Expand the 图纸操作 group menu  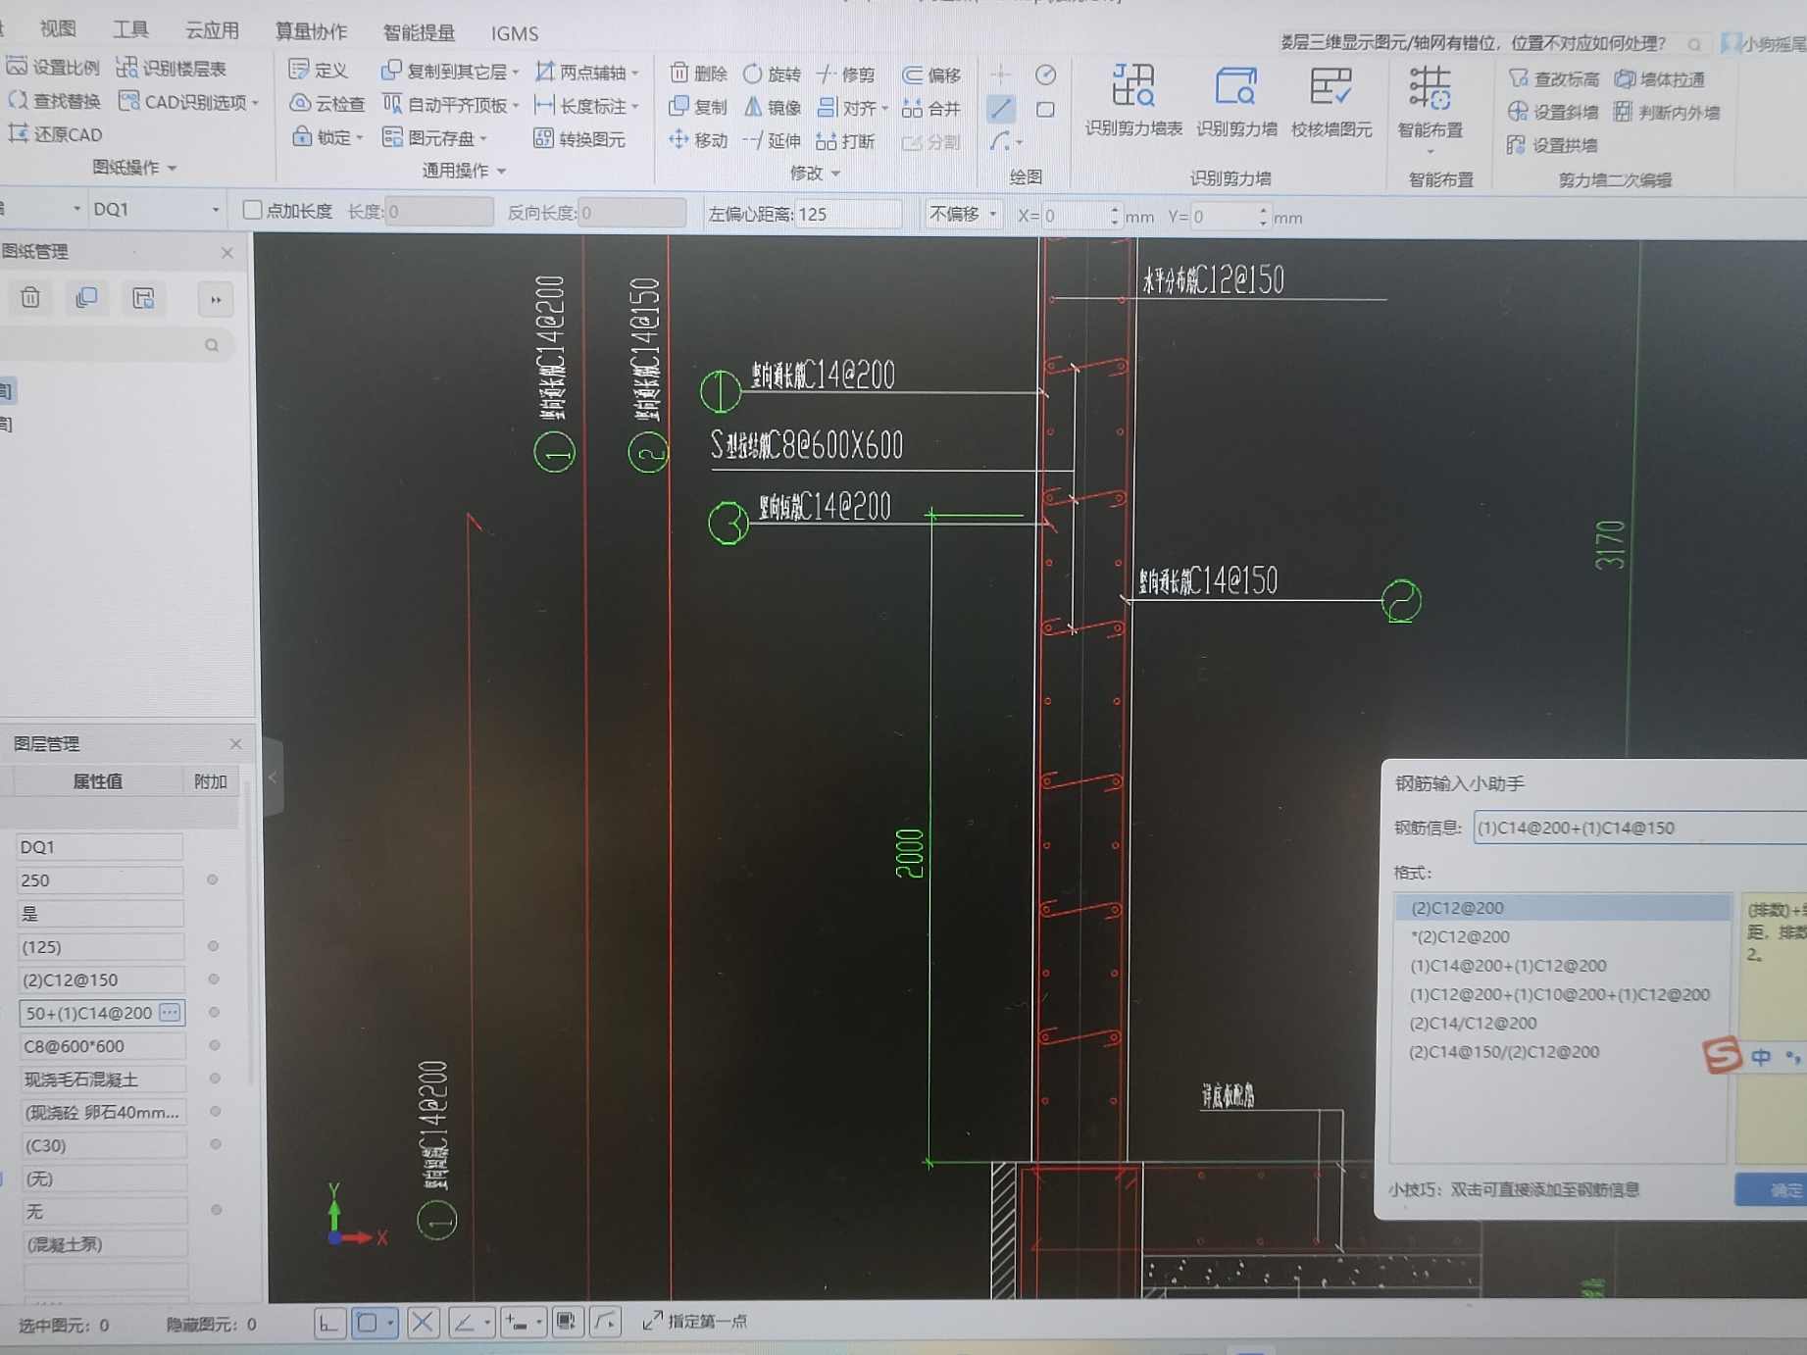(x=134, y=168)
